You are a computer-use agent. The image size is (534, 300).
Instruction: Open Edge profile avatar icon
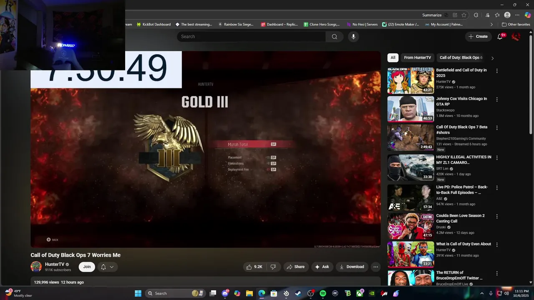click(507, 15)
